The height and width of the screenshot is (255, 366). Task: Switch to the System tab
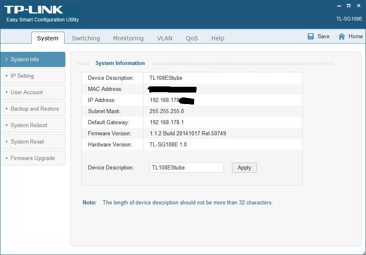pos(48,38)
